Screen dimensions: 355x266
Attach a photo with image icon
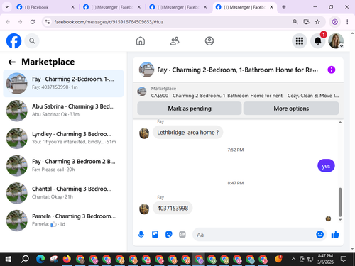pos(155,235)
